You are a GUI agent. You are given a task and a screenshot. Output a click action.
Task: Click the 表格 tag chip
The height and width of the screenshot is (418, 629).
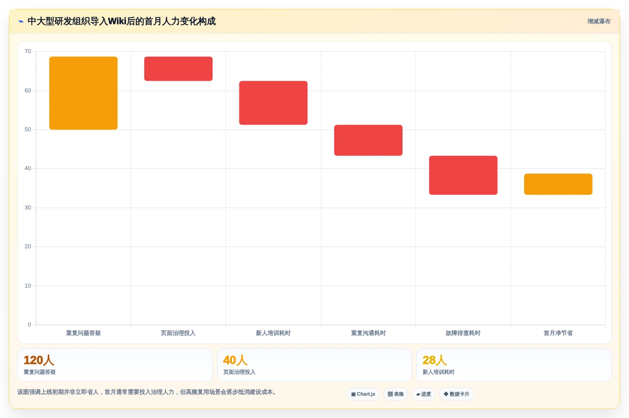pos(396,394)
